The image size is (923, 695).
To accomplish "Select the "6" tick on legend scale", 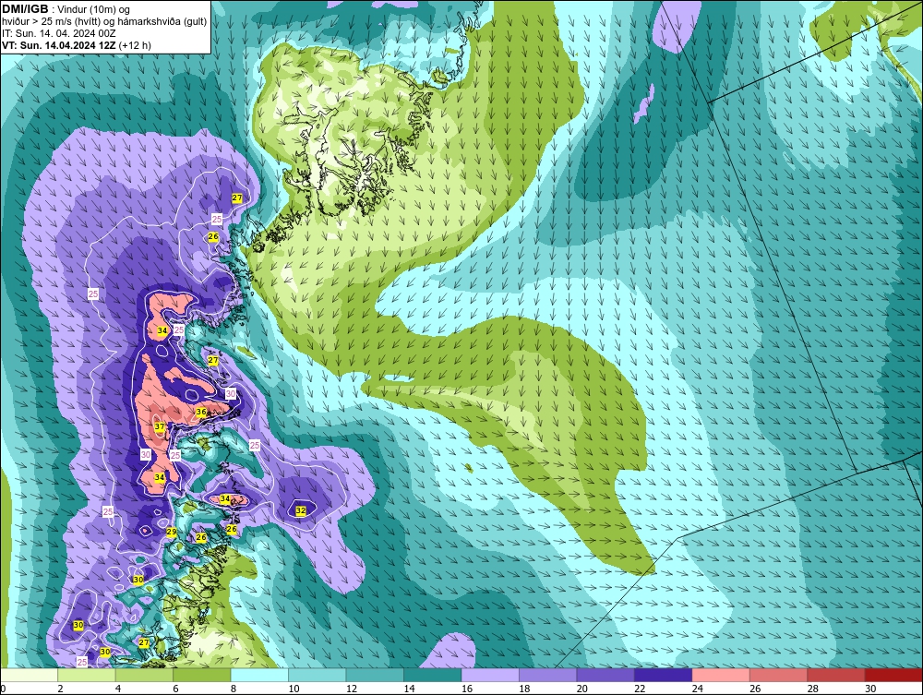I will coord(176,689).
